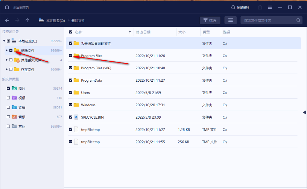Image resolution: width=307 pixels, height=189 pixels.
Task: Sort by size column header
Action: (x=182, y=32)
